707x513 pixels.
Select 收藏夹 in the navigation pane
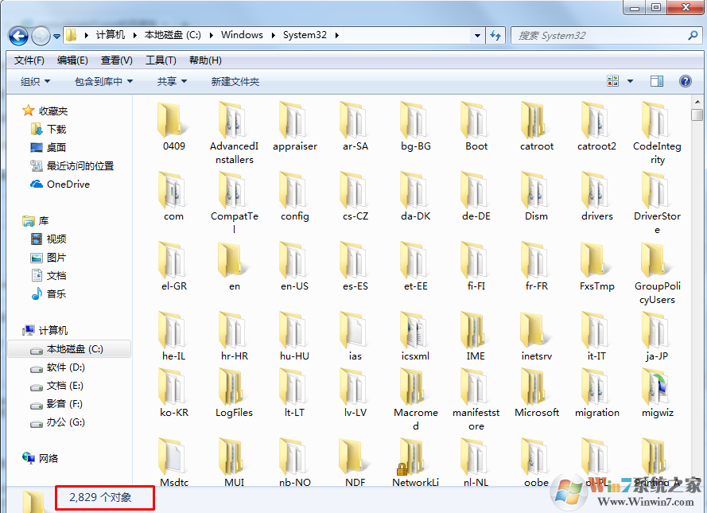tap(53, 111)
